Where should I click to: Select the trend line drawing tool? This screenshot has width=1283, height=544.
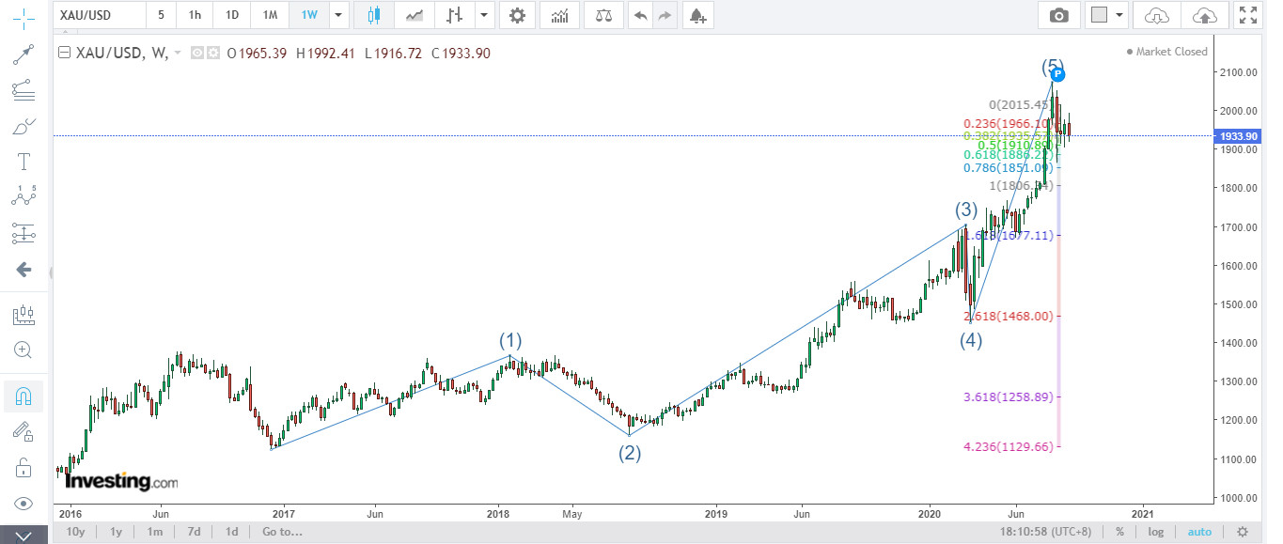click(x=23, y=54)
